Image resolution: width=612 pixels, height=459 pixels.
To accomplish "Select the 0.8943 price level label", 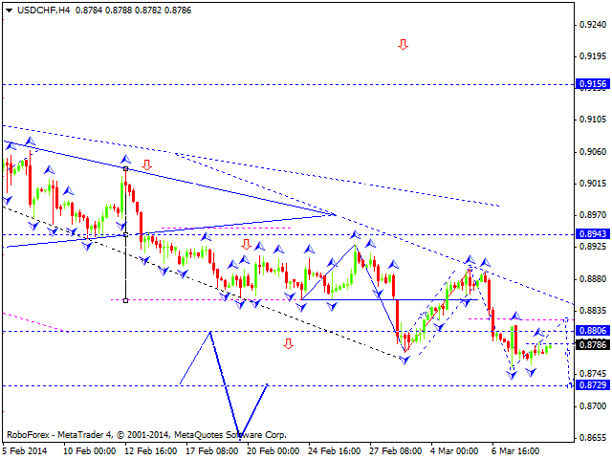I will (x=590, y=234).
